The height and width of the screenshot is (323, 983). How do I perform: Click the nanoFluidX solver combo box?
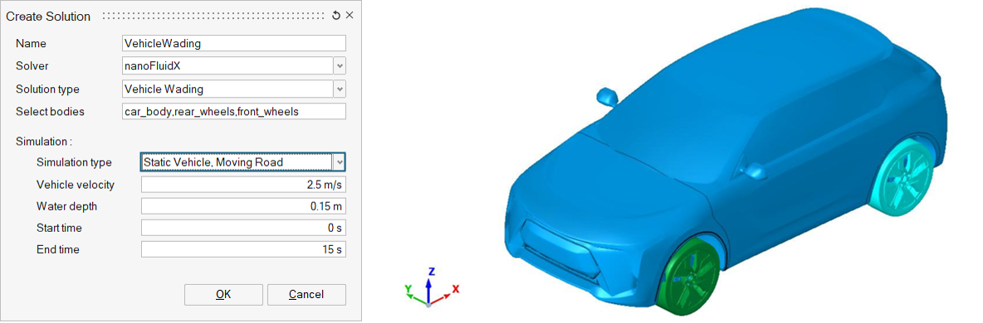coord(228,65)
